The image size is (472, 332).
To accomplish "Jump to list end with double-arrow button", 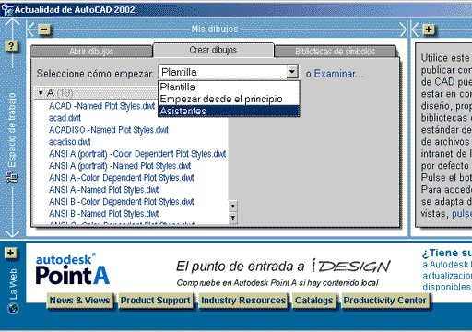I will click(x=233, y=218).
